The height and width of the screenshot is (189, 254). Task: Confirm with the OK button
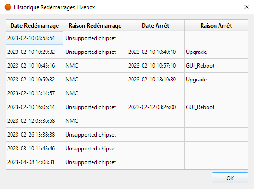(230, 178)
